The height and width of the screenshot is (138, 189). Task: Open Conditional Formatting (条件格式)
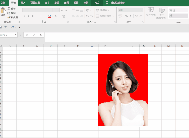151,13
